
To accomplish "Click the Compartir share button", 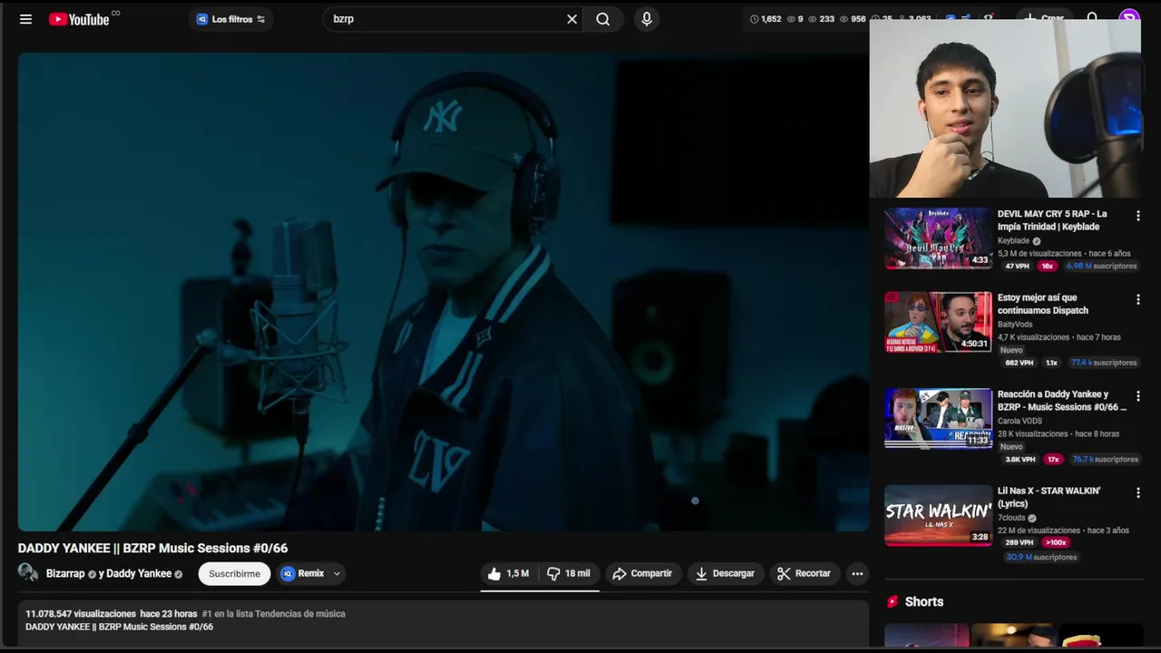I will click(642, 573).
